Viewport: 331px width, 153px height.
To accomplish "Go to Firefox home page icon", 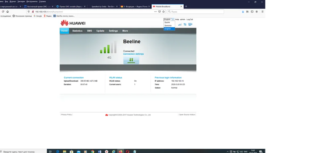I will [x=8, y=12].
